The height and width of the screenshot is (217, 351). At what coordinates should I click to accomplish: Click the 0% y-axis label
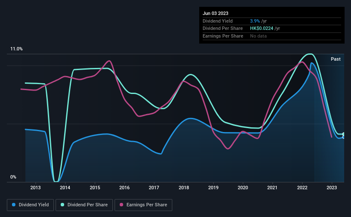coord(13,177)
